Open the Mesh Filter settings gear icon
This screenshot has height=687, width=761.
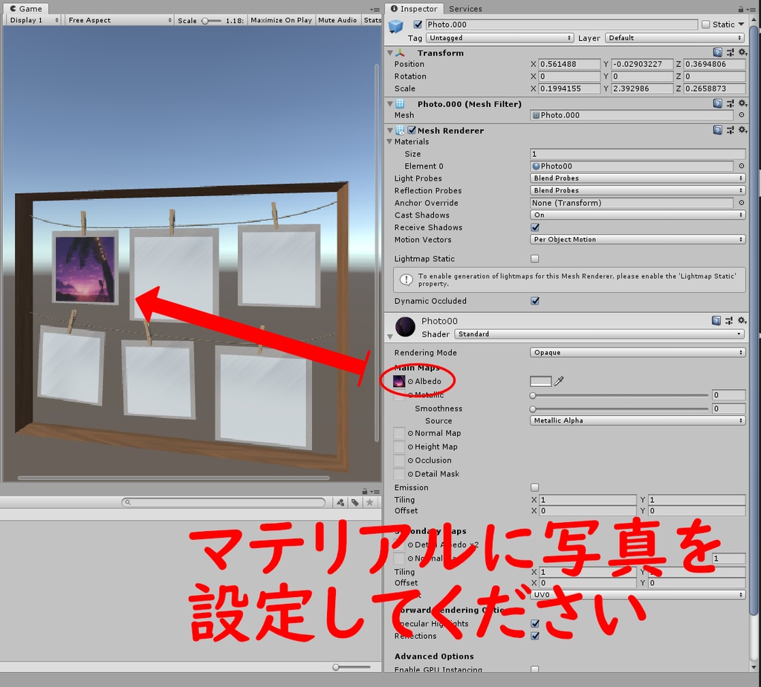pyautogui.click(x=742, y=103)
